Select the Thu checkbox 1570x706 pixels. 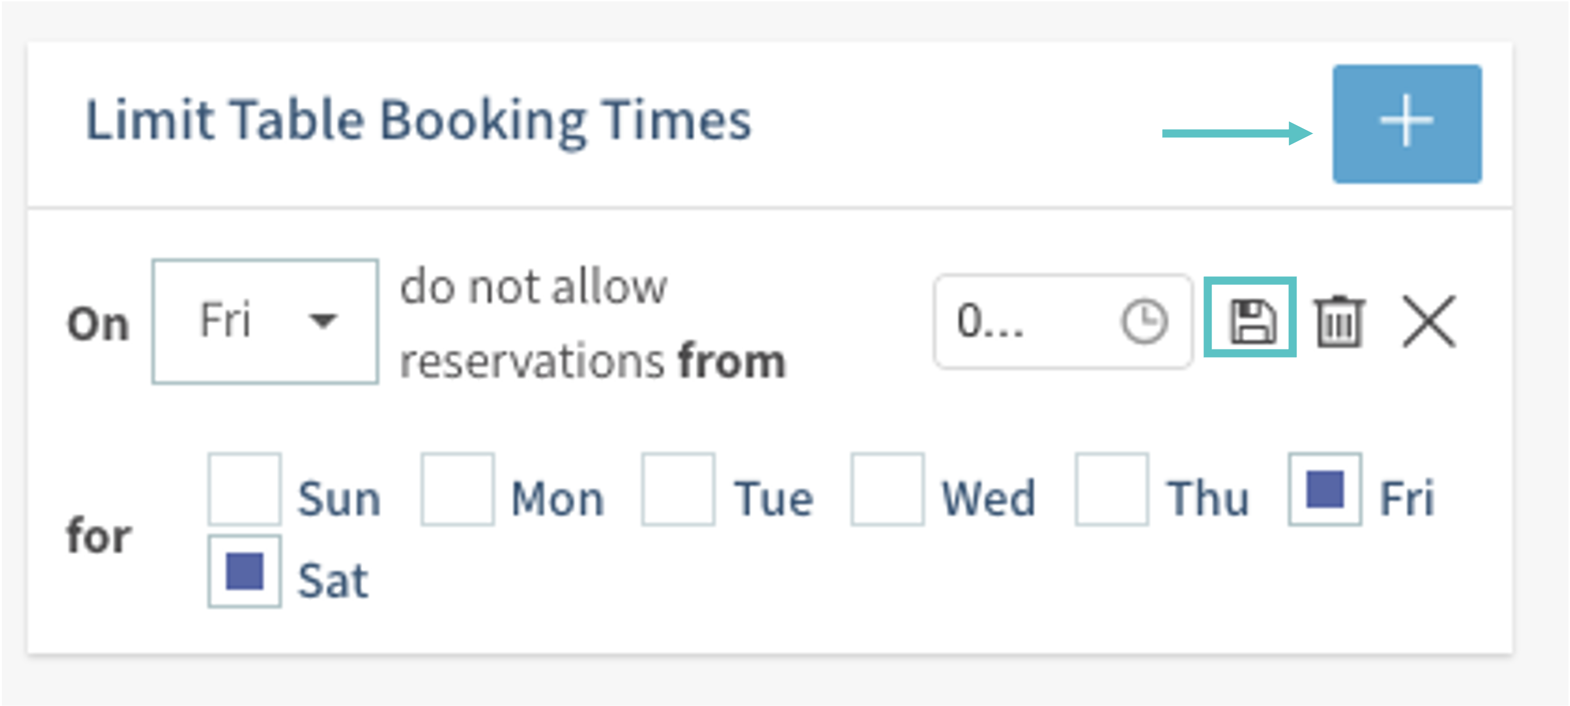1112,489
